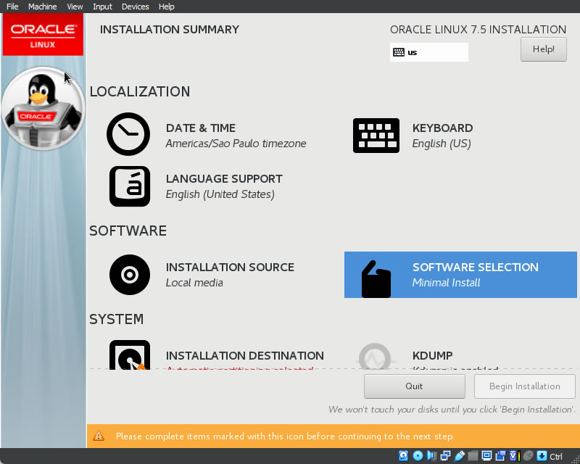Click the us keyboard layout indicator
Screen dimensions: 580x464
tap(429, 52)
